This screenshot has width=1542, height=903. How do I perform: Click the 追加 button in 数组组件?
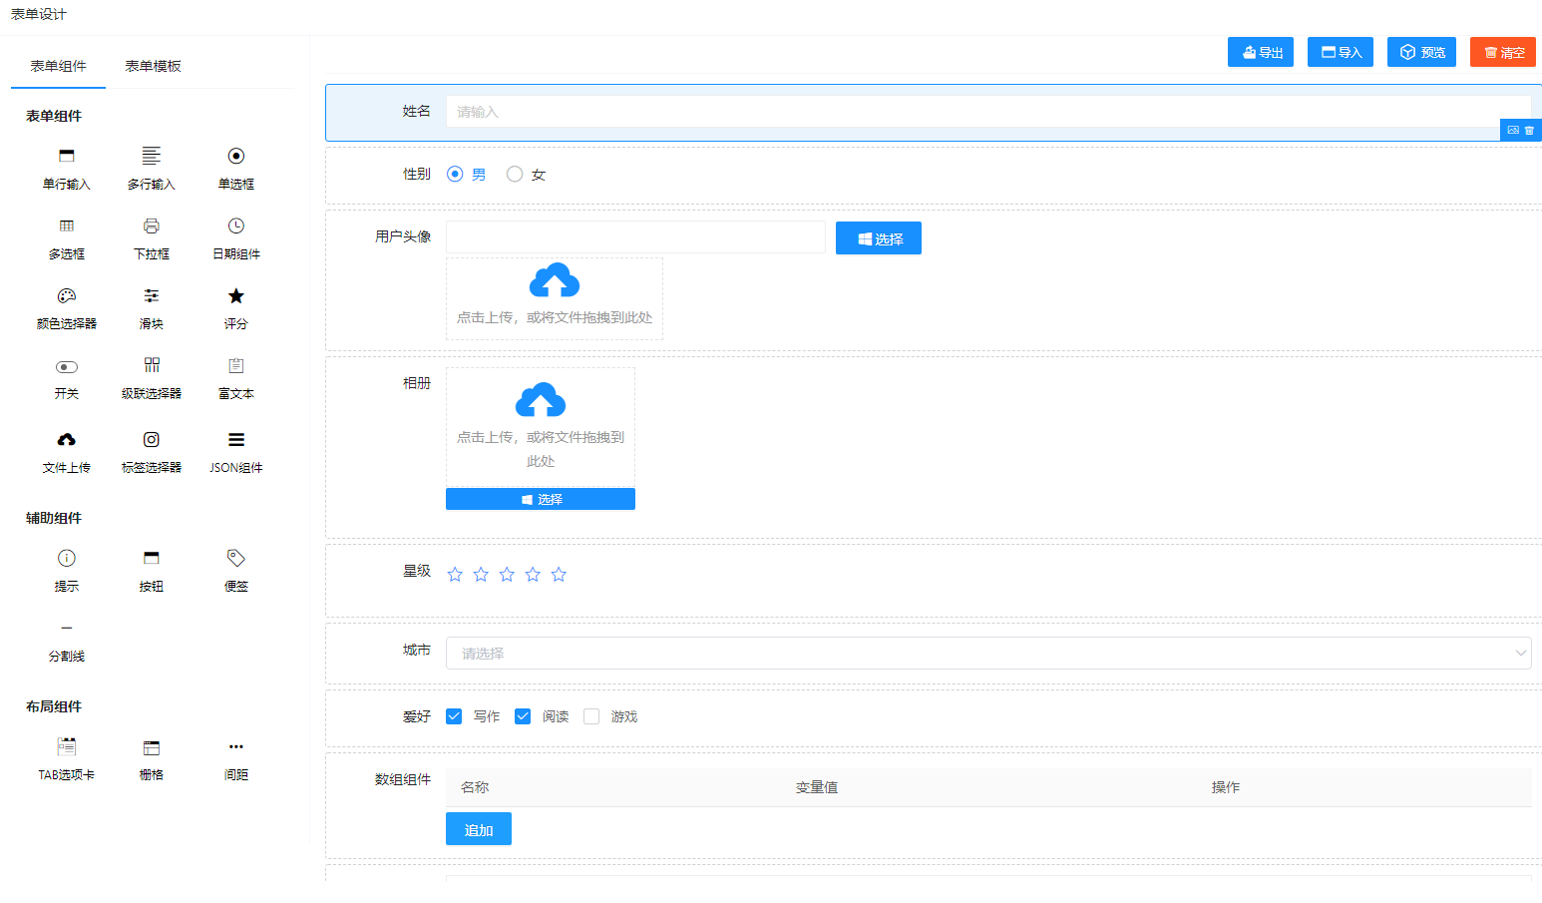pos(479,829)
